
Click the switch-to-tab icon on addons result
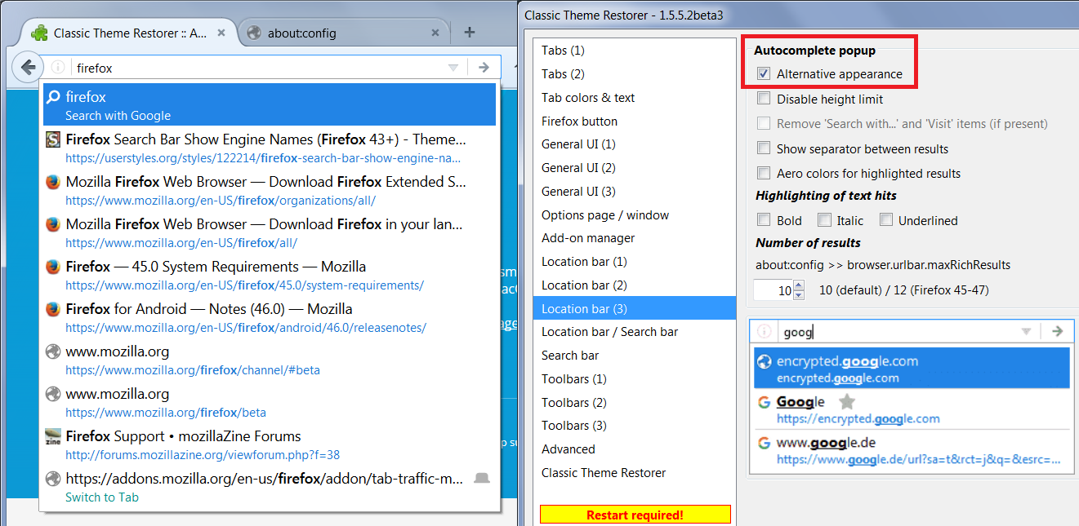tap(482, 478)
